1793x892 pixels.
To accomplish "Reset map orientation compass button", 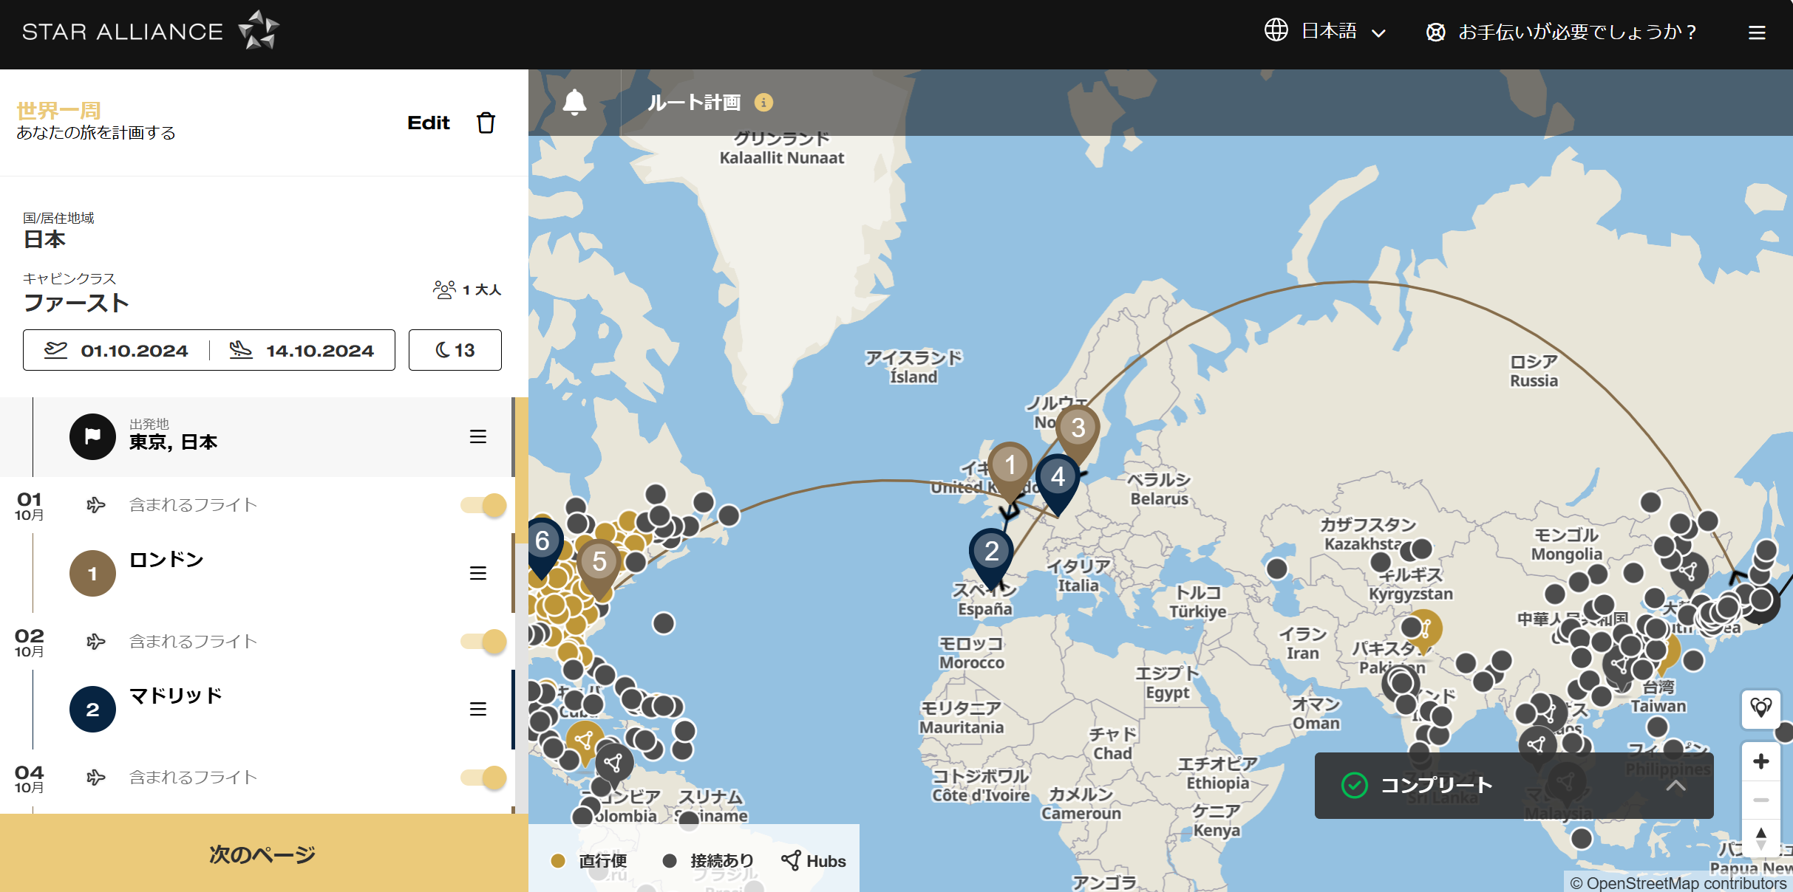I will [x=1760, y=840].
